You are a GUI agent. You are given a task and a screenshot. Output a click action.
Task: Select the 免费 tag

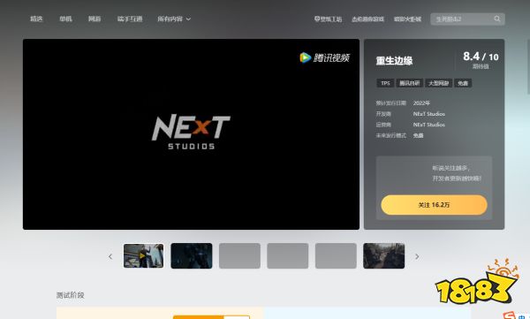click(x=463, y=83)
